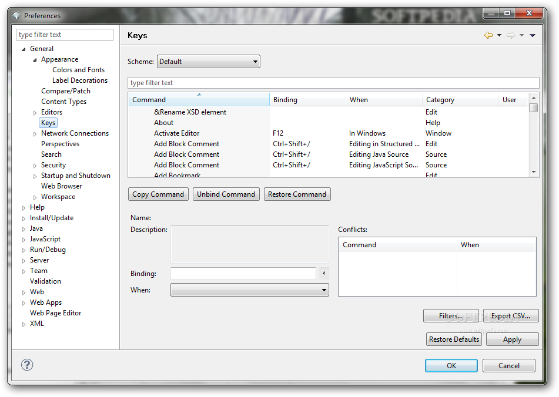Open Validation preferences page

45,281
